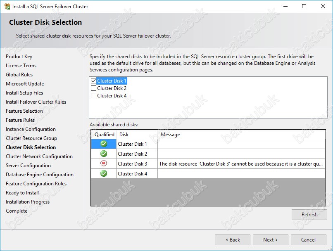The image size is (333, 251).
Task: Check the Cluster Disk 2 checkbox
Action: 93,88
